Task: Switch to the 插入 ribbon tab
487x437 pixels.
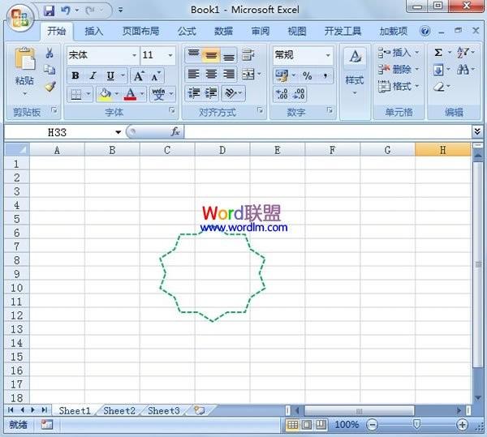Action: pos(94,32)
